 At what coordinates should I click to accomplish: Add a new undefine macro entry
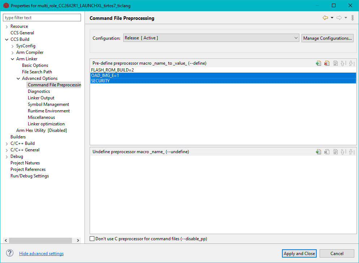318,152
